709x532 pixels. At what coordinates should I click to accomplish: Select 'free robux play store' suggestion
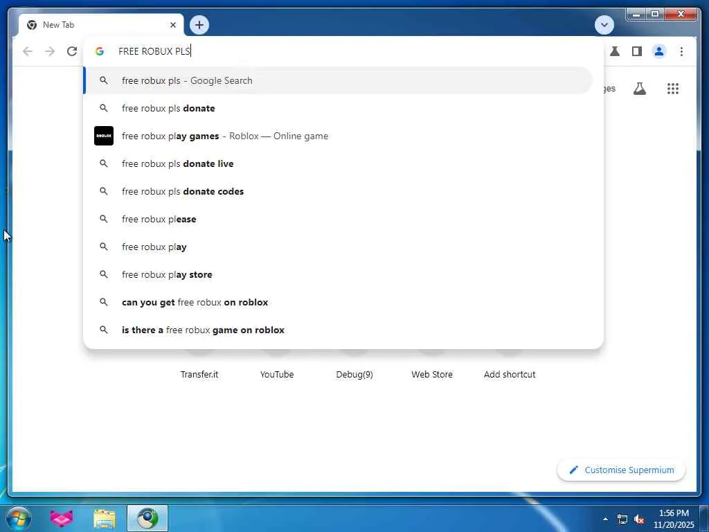coord(338,274)
